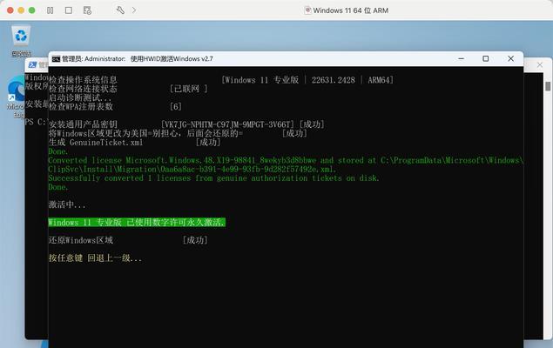Pause the virtual machine from the toolbar
This screenshot has width=553, height=348.
tap(51, 10)
